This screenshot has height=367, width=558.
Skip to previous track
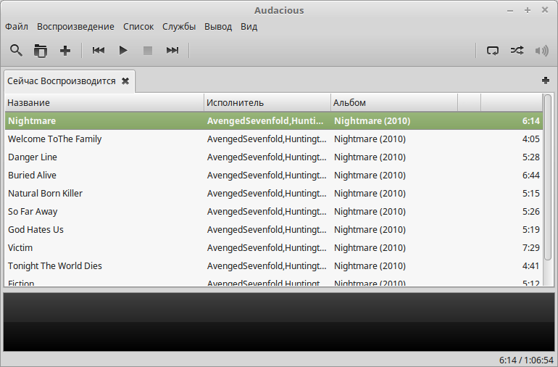(x=99, y=50)
